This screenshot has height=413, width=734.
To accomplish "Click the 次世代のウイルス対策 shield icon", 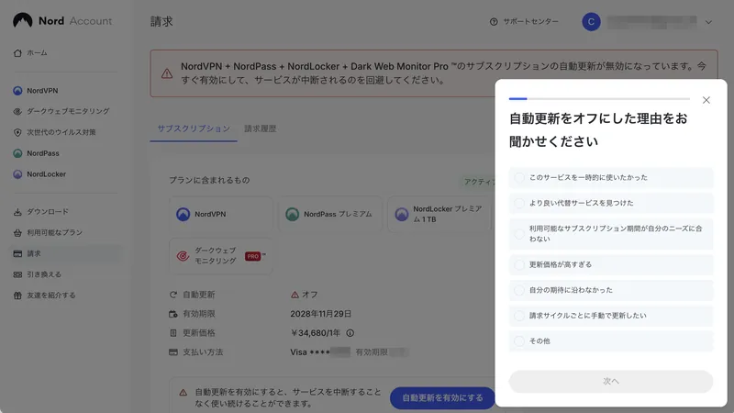I will click(x=17, y=132).
